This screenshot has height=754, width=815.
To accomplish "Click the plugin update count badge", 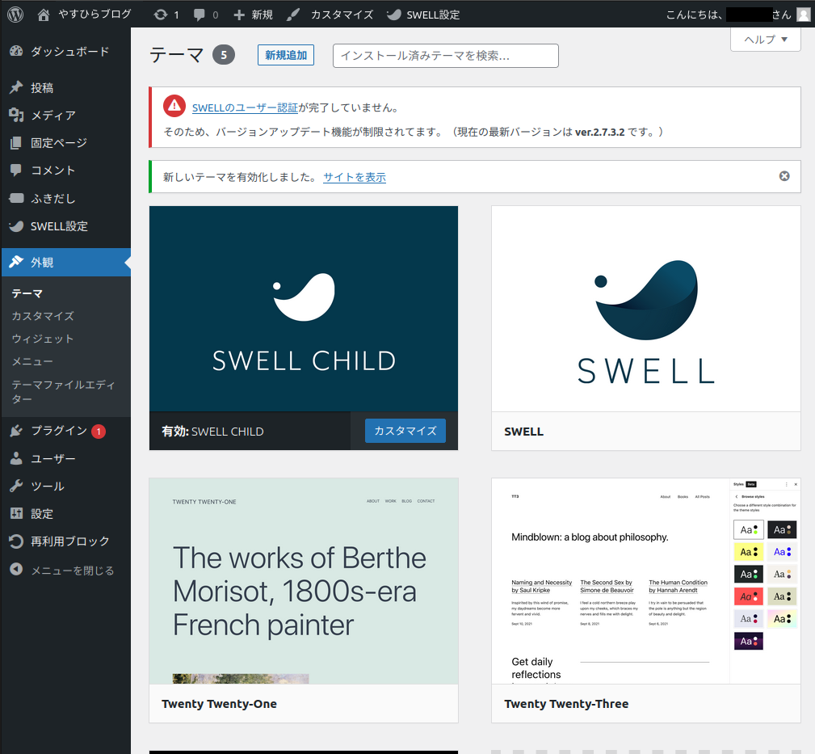I will pyautogui.click(x=99, y=431).
